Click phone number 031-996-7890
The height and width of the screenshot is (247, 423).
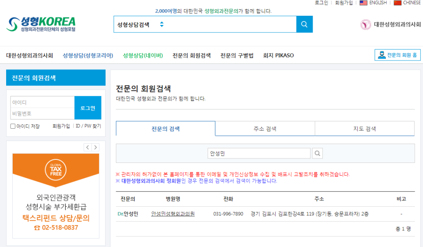(228, 214)
